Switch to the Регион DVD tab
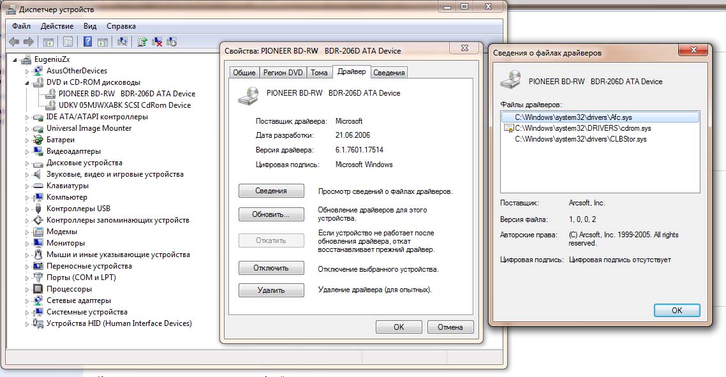Viewport: 726px width, 377px height. [283, 73]
